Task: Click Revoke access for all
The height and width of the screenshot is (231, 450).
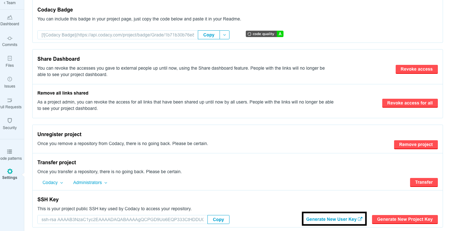Action: point(410,103)
